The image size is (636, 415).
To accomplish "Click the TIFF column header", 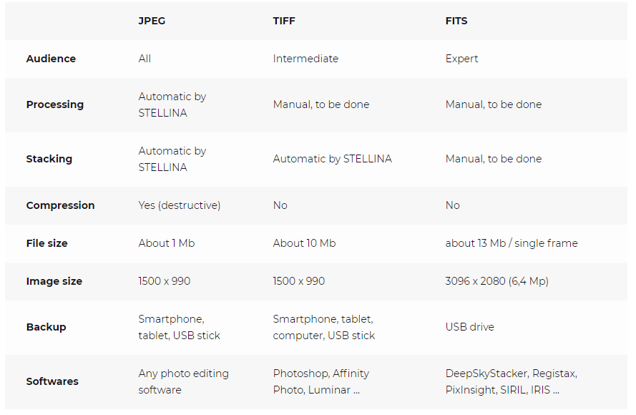I will click(x=284, y=21).
